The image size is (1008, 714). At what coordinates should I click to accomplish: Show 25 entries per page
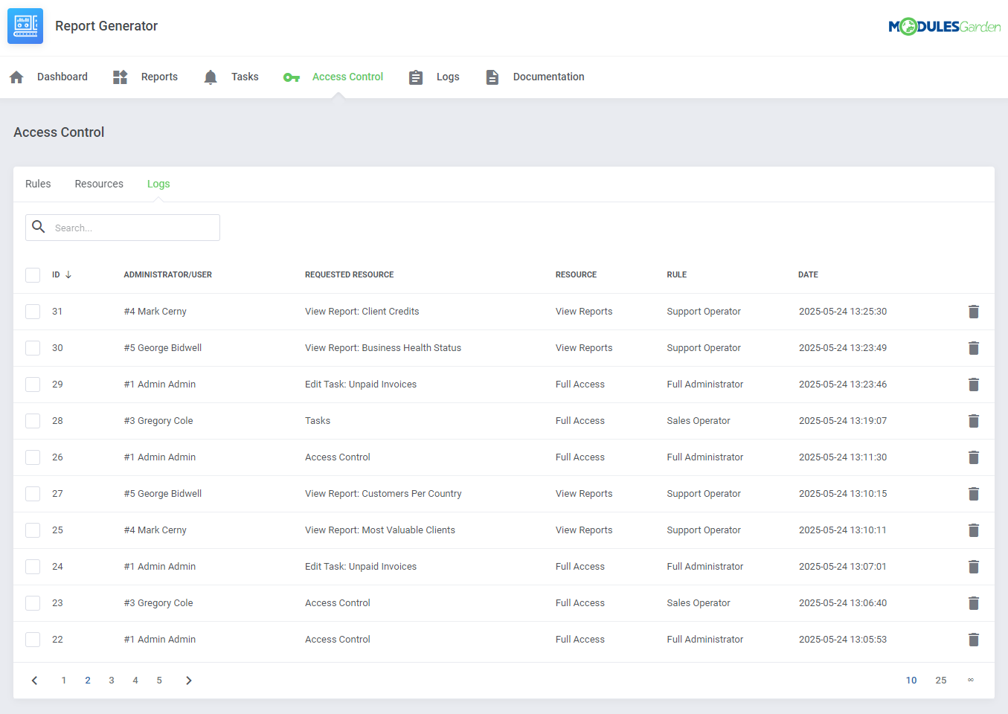(940, 681)
